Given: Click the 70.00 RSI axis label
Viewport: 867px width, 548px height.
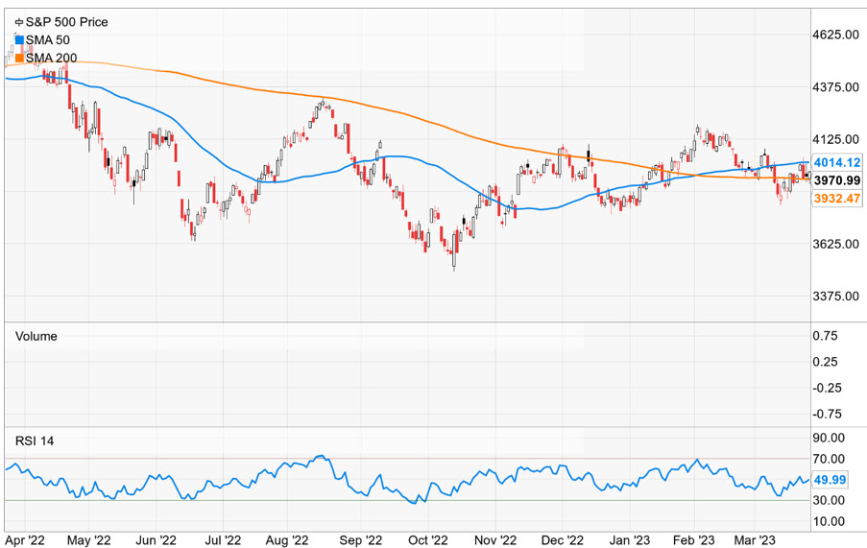Looking at the screenshot, I should pyautogui.click(x=829, y=459).
